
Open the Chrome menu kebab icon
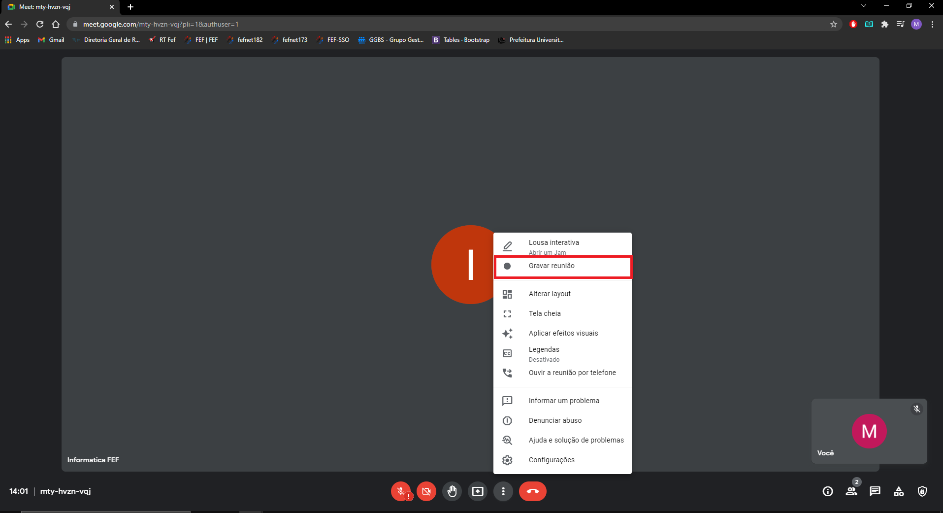coord(932,24)
